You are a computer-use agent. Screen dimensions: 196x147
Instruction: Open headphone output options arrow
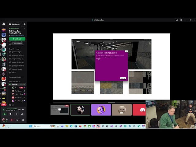20,120
